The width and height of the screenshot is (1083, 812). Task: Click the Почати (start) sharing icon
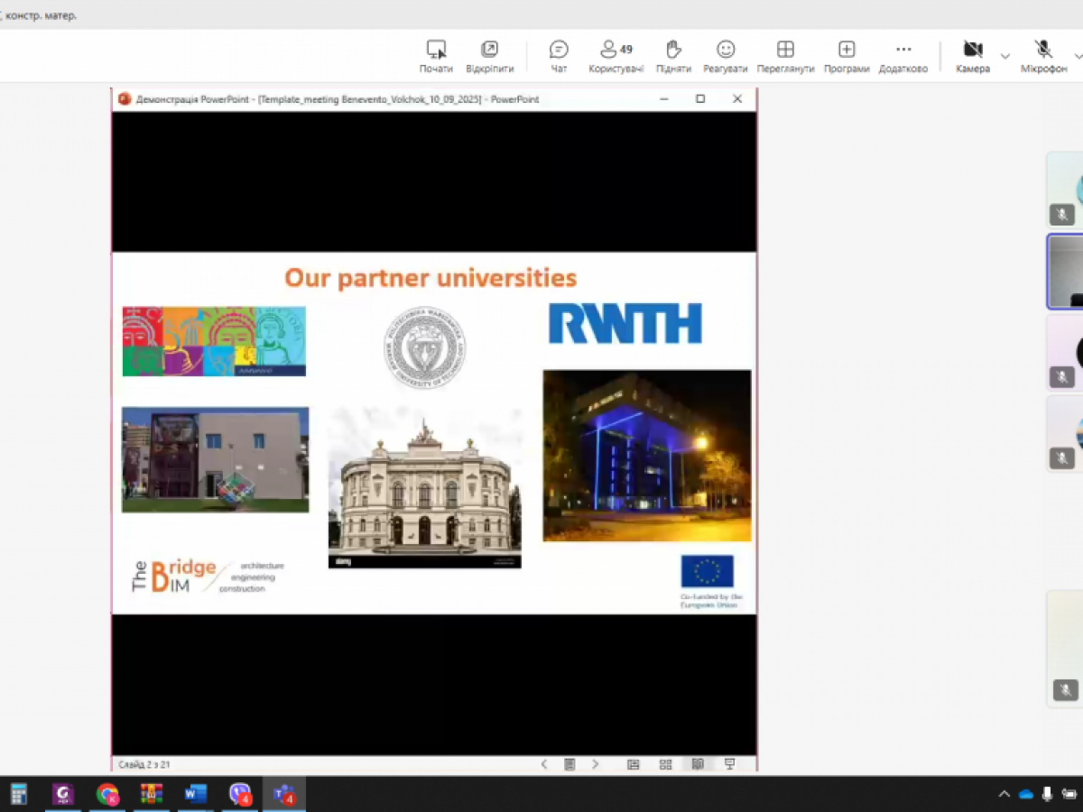436,56
